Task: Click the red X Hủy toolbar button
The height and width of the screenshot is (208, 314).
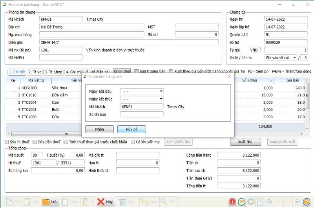Action: 105,202
